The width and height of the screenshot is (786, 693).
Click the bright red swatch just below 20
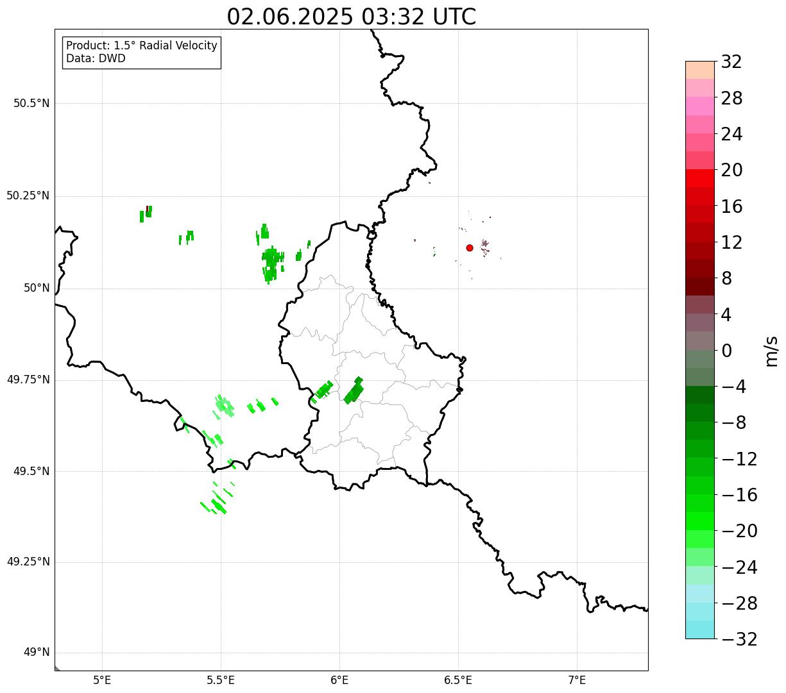(x=700, y=178)
